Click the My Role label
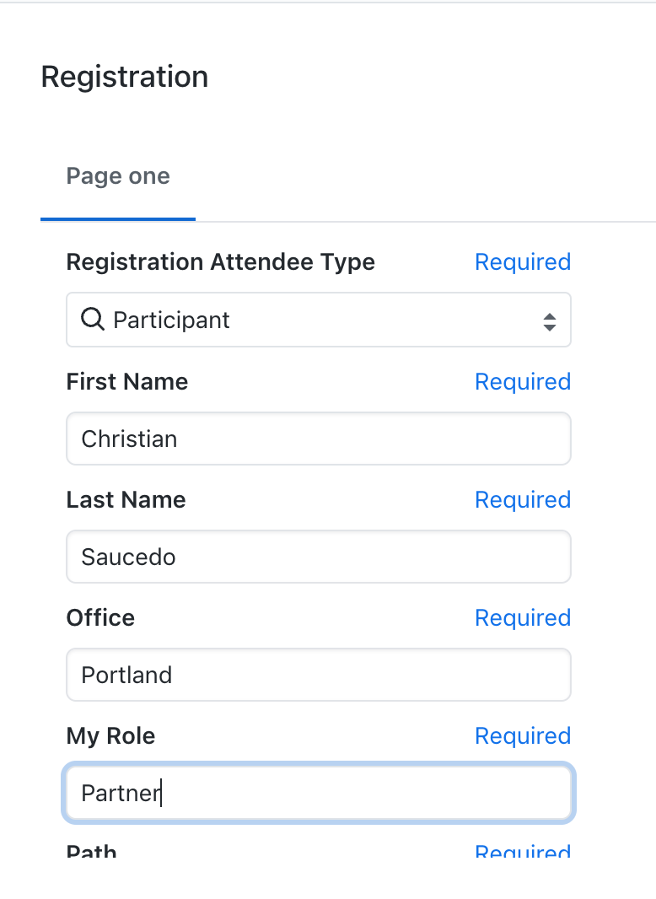Viewport: 656px width, 899px height. [110, 736]
